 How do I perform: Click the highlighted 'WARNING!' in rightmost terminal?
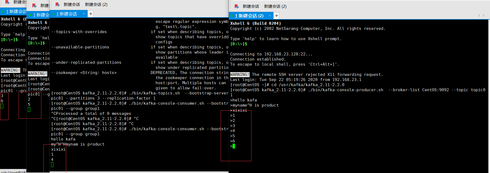click(x=240, y=75)
